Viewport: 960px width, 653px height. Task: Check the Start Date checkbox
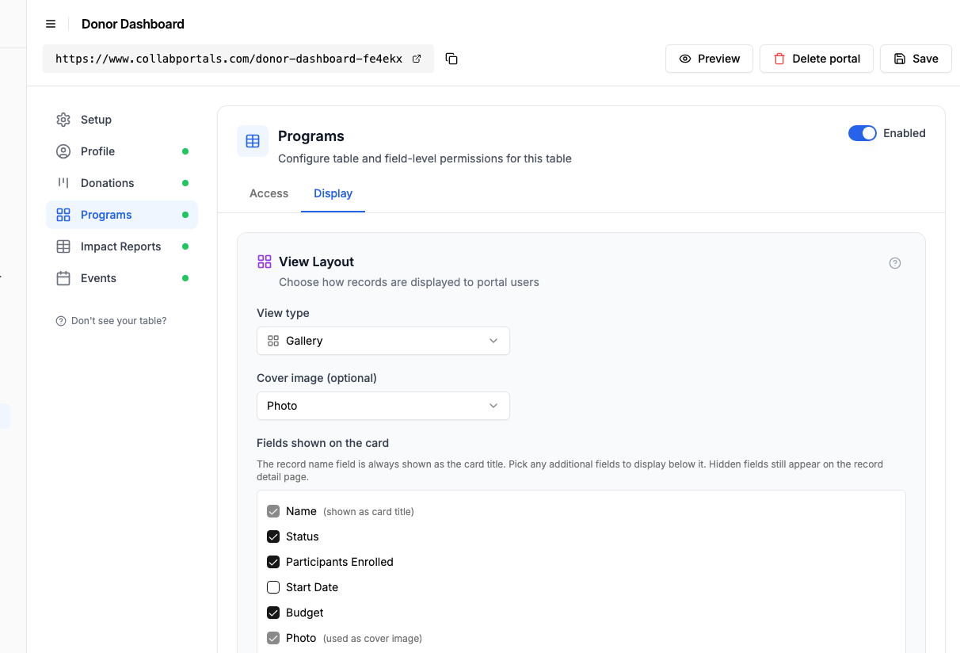(x=273, y=587)
